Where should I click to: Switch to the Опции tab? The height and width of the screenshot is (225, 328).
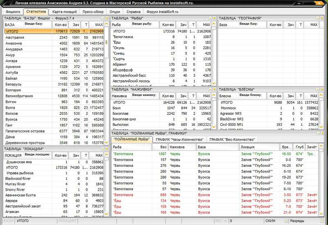click(115, 12)
